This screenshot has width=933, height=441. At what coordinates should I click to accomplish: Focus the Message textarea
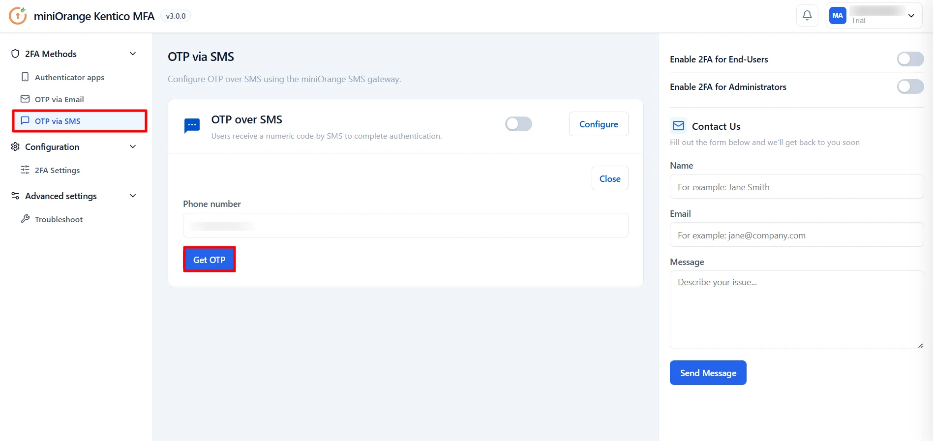pyautogui.click(x=797, y=310)
